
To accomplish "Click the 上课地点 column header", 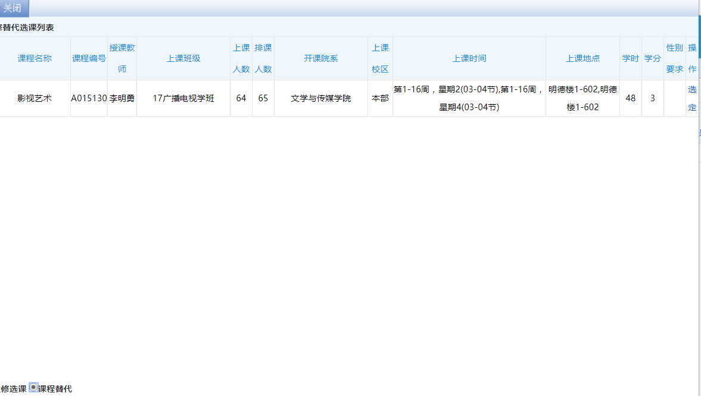I will [582, 58].
